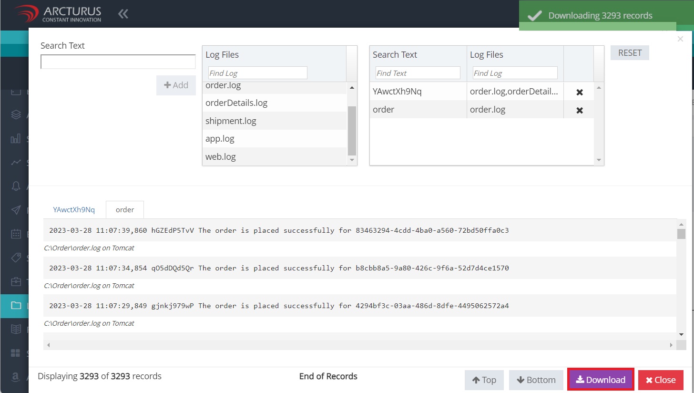Click the log entry with gjnkj979wP
The image size is (694, 393).
tap(359, 306)
